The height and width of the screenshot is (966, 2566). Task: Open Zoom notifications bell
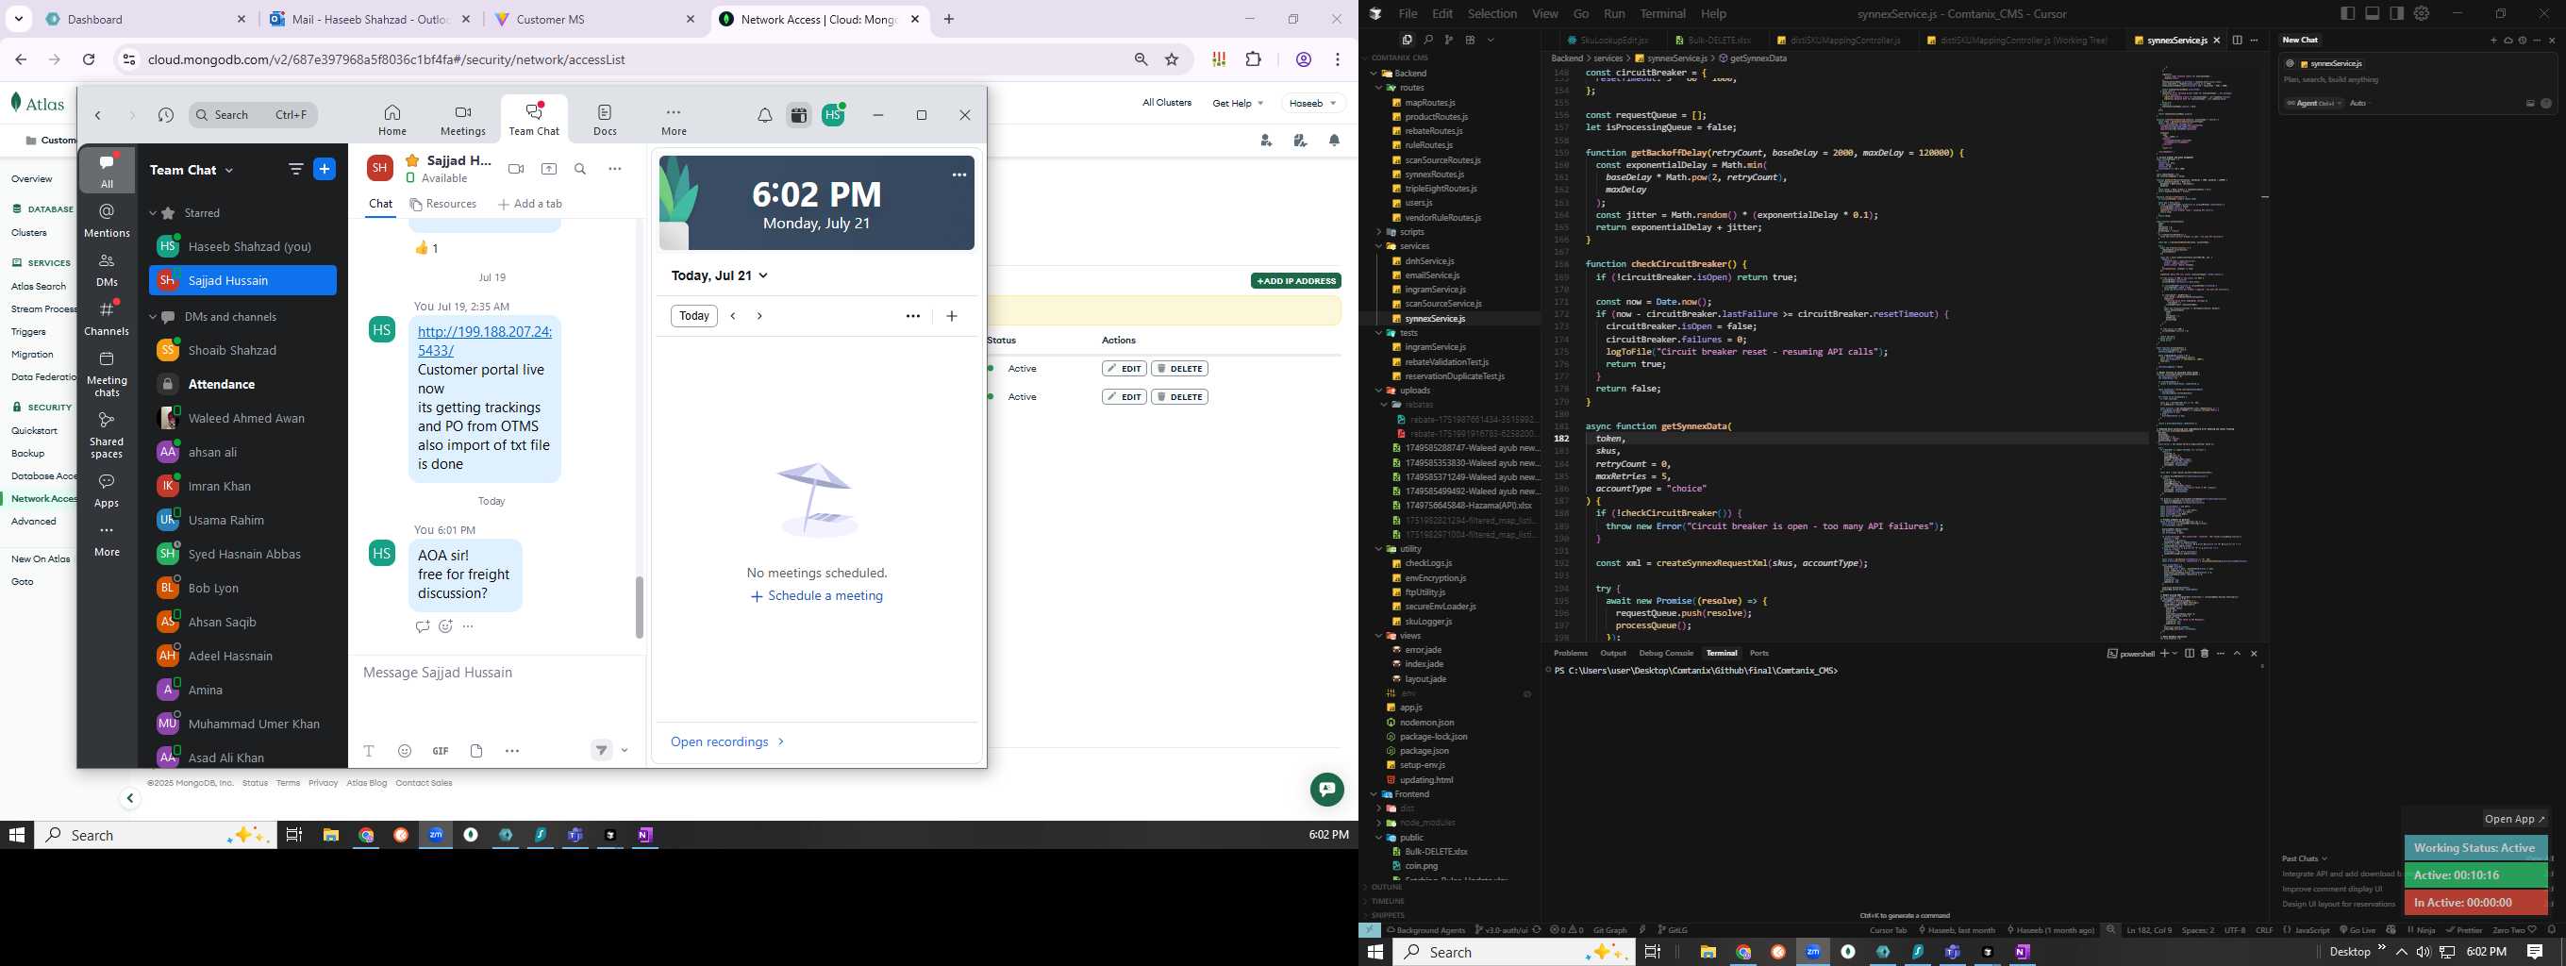(x=764, y=115)
